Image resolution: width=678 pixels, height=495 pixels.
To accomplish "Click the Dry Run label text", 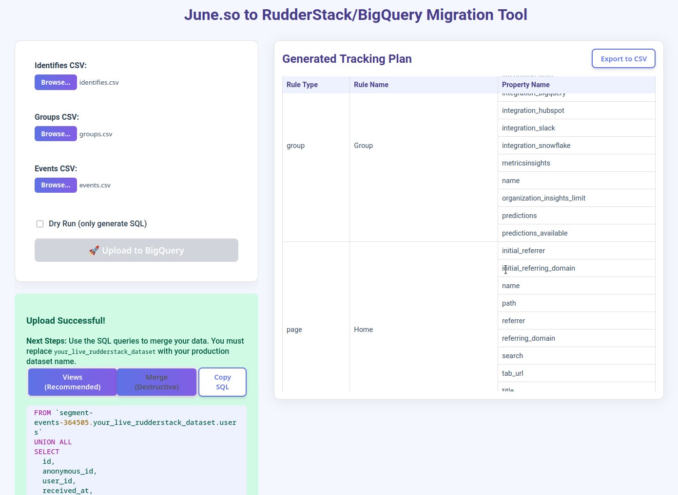I will click(97, 224).
